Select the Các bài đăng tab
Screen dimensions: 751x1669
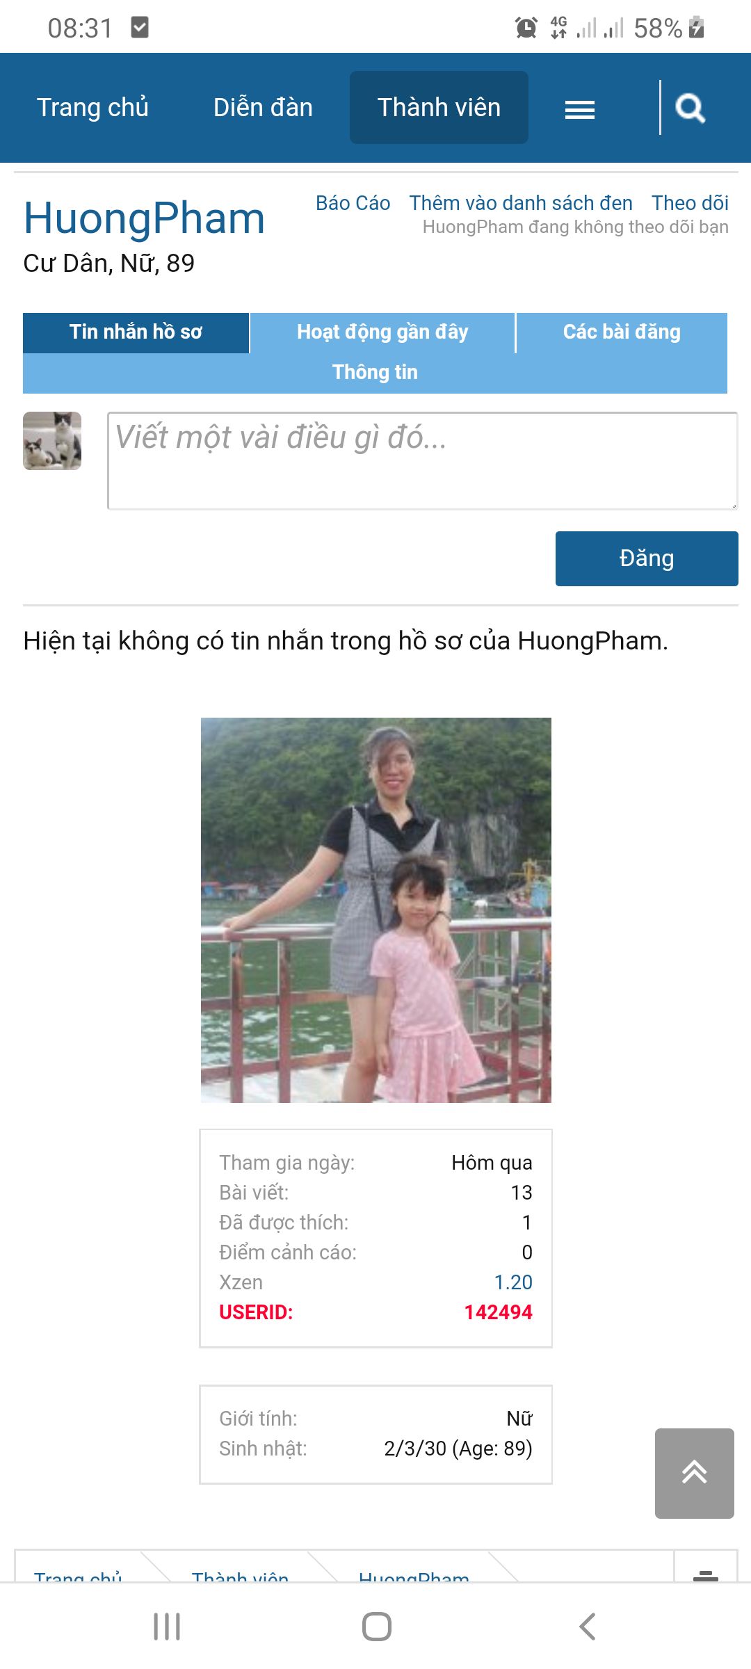622,332
